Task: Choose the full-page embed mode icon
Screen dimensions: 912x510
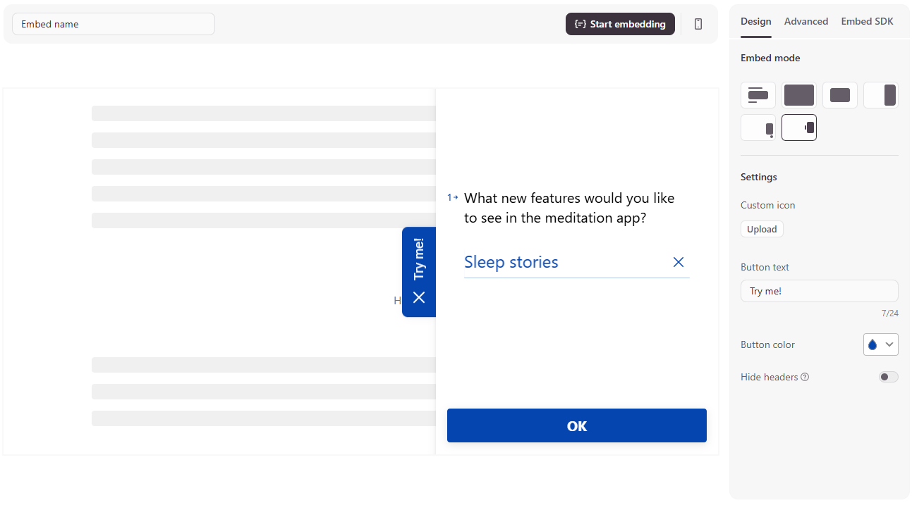Action: [x=799, y=95]
